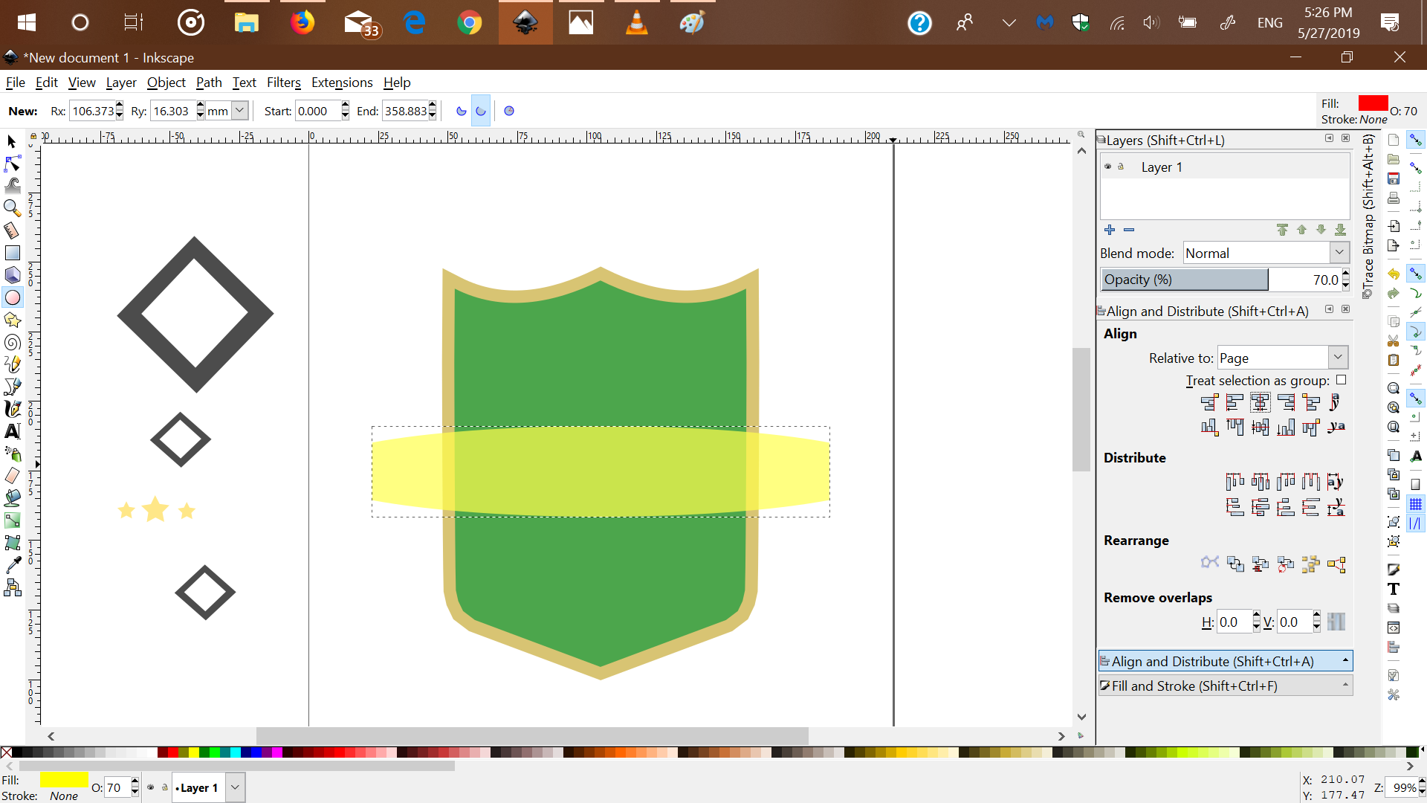
Task: Toggle visibility eye of Layer 1
Action: [x=1107, y=167]
